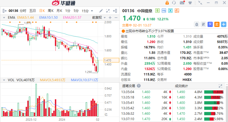The image size is (228, 122).
Task: Click the shrink window arrows icon
Action: 200,3
